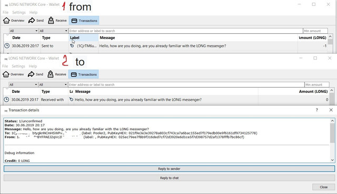Viewport: 337px width, 194px height.
Task: Click the Reply to sender button
Action: click(169, 169)
